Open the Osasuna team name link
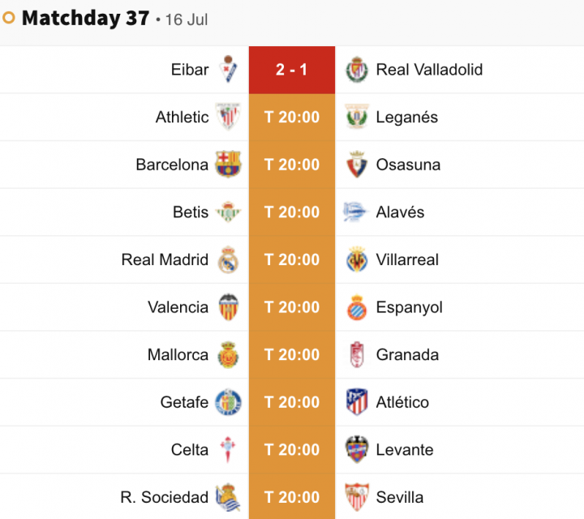 click(408, 165)
